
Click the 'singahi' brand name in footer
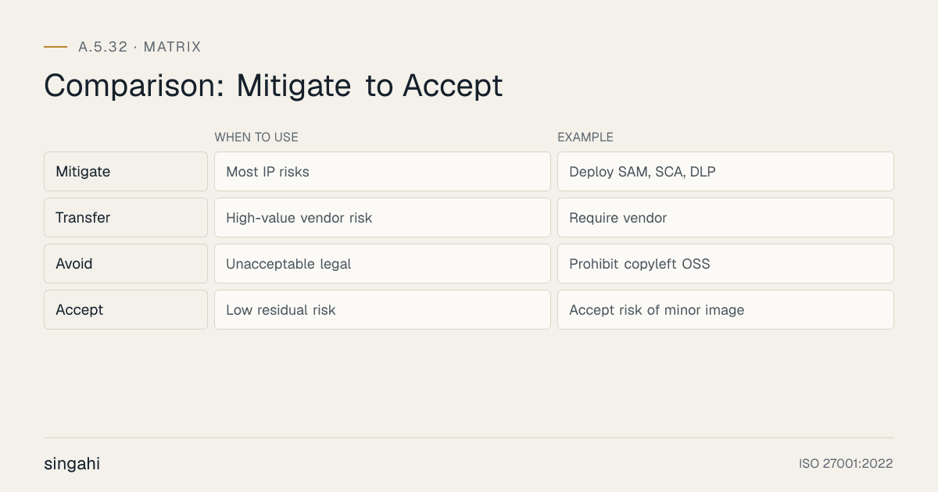point(72,464)
